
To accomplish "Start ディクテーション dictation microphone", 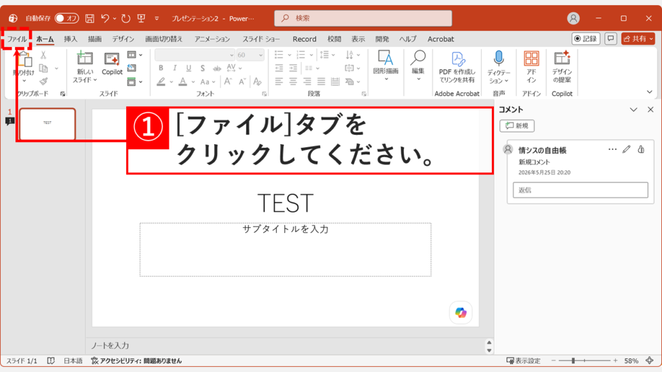I will pos(498,67).
